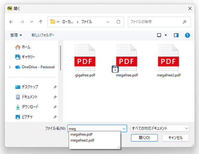Click ローカ... breadcrumb in address bar

[68, 22]
